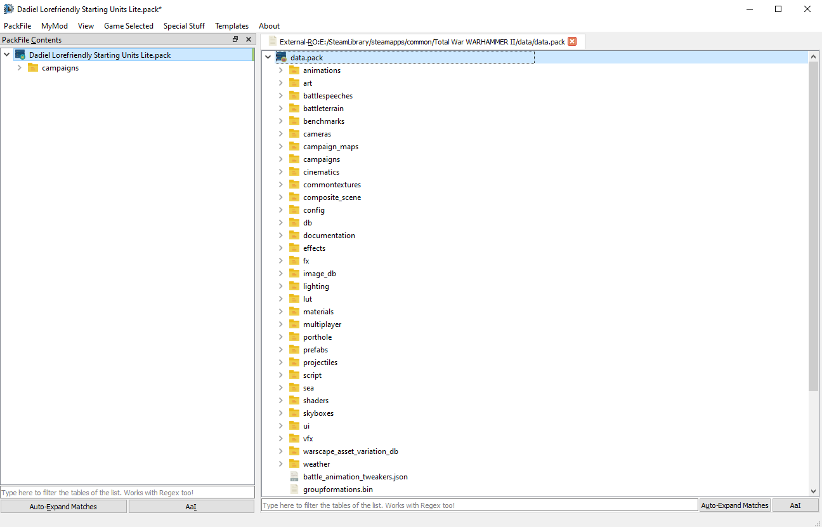Click the data.pack packfile icon
The image size is (822, 527).
pyautogui.click(x=282, y=58)
